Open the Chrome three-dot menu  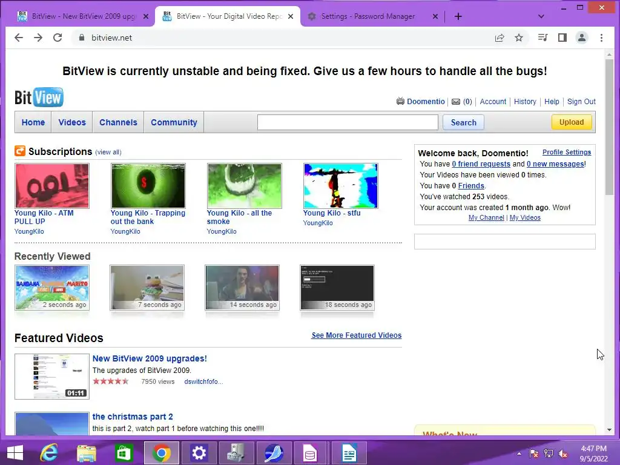coord(601,38)
